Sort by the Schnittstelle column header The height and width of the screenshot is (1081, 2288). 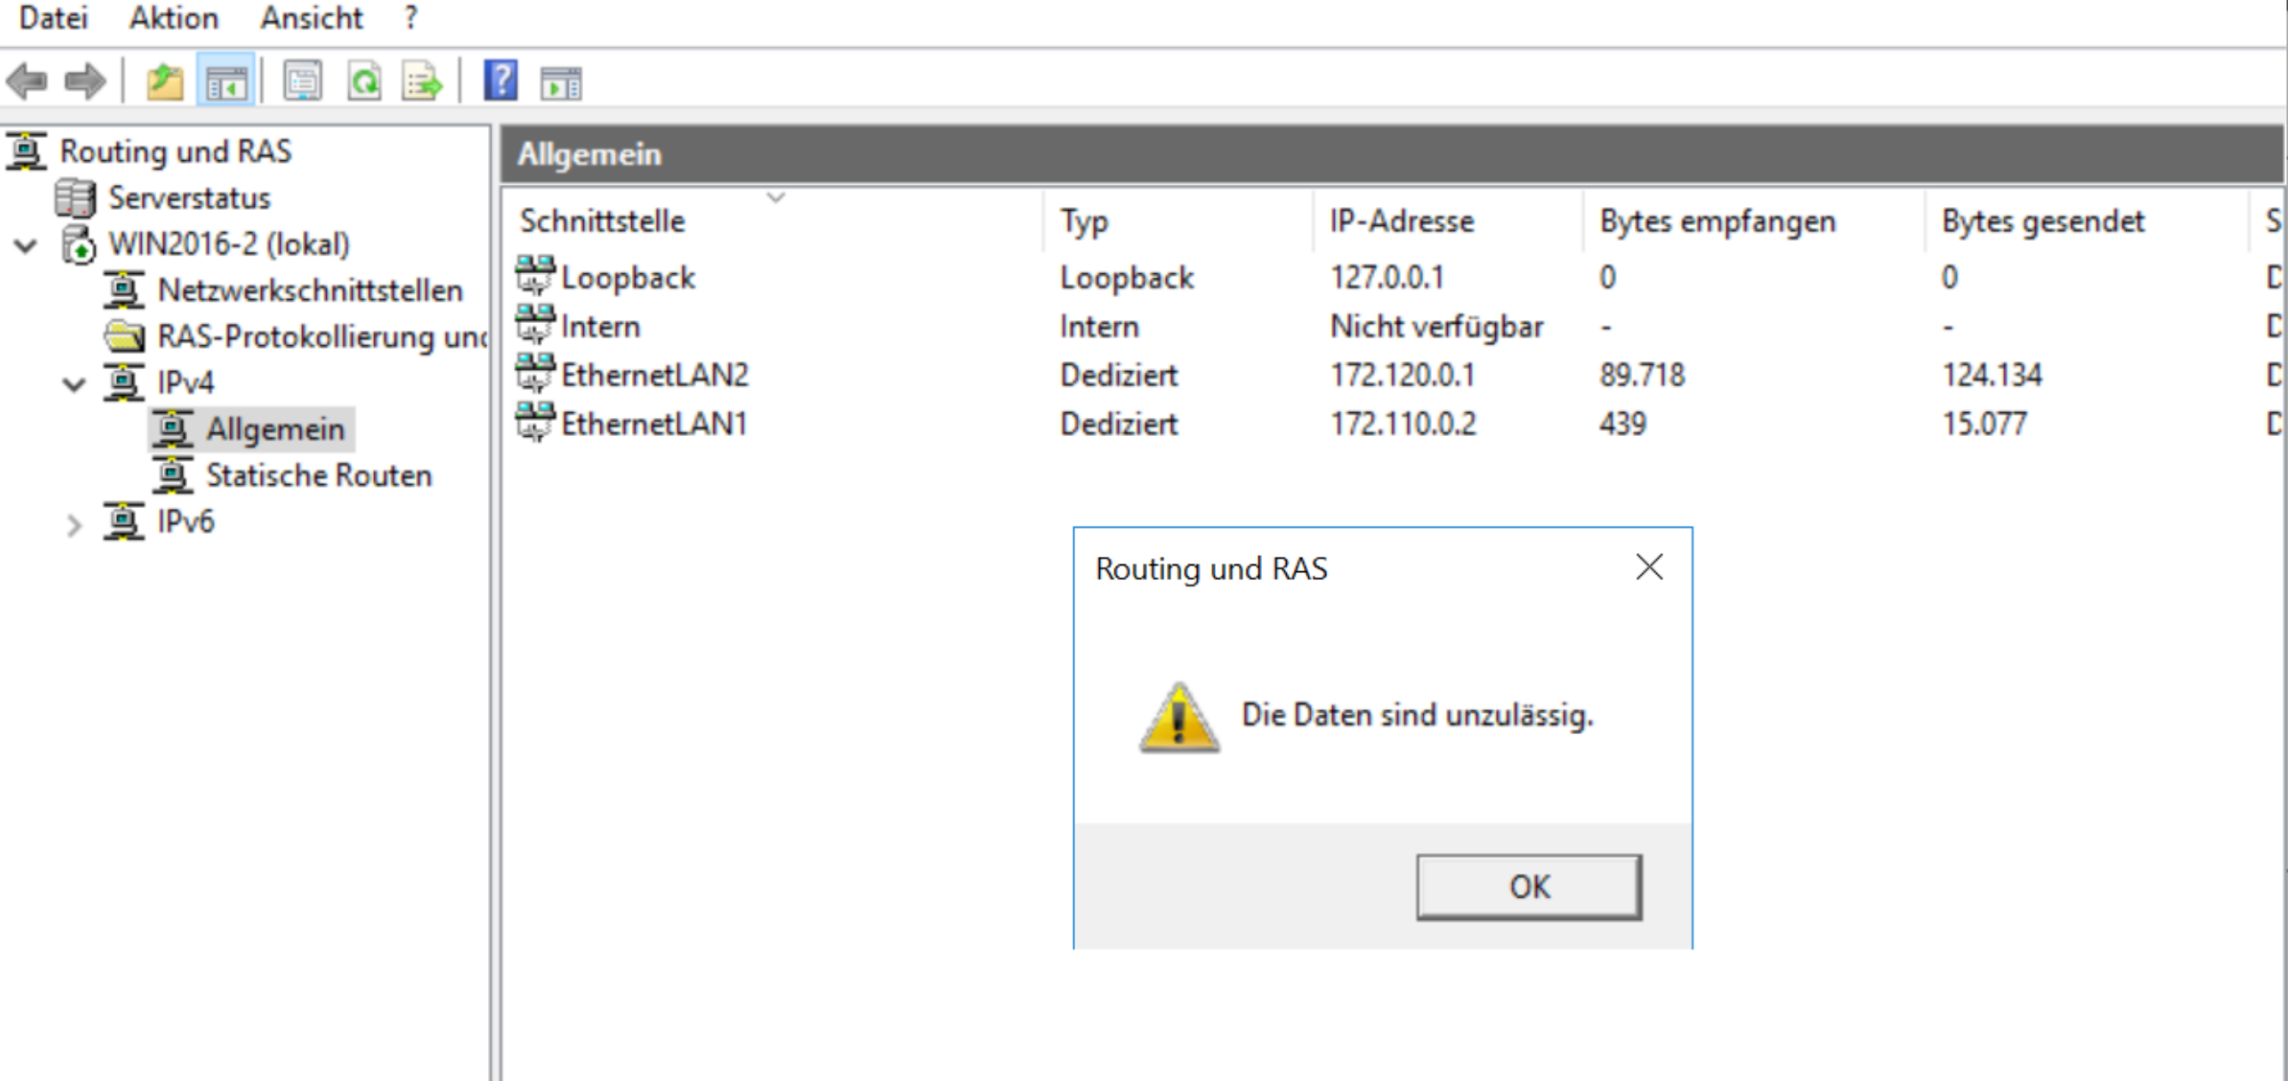[602, 221]
